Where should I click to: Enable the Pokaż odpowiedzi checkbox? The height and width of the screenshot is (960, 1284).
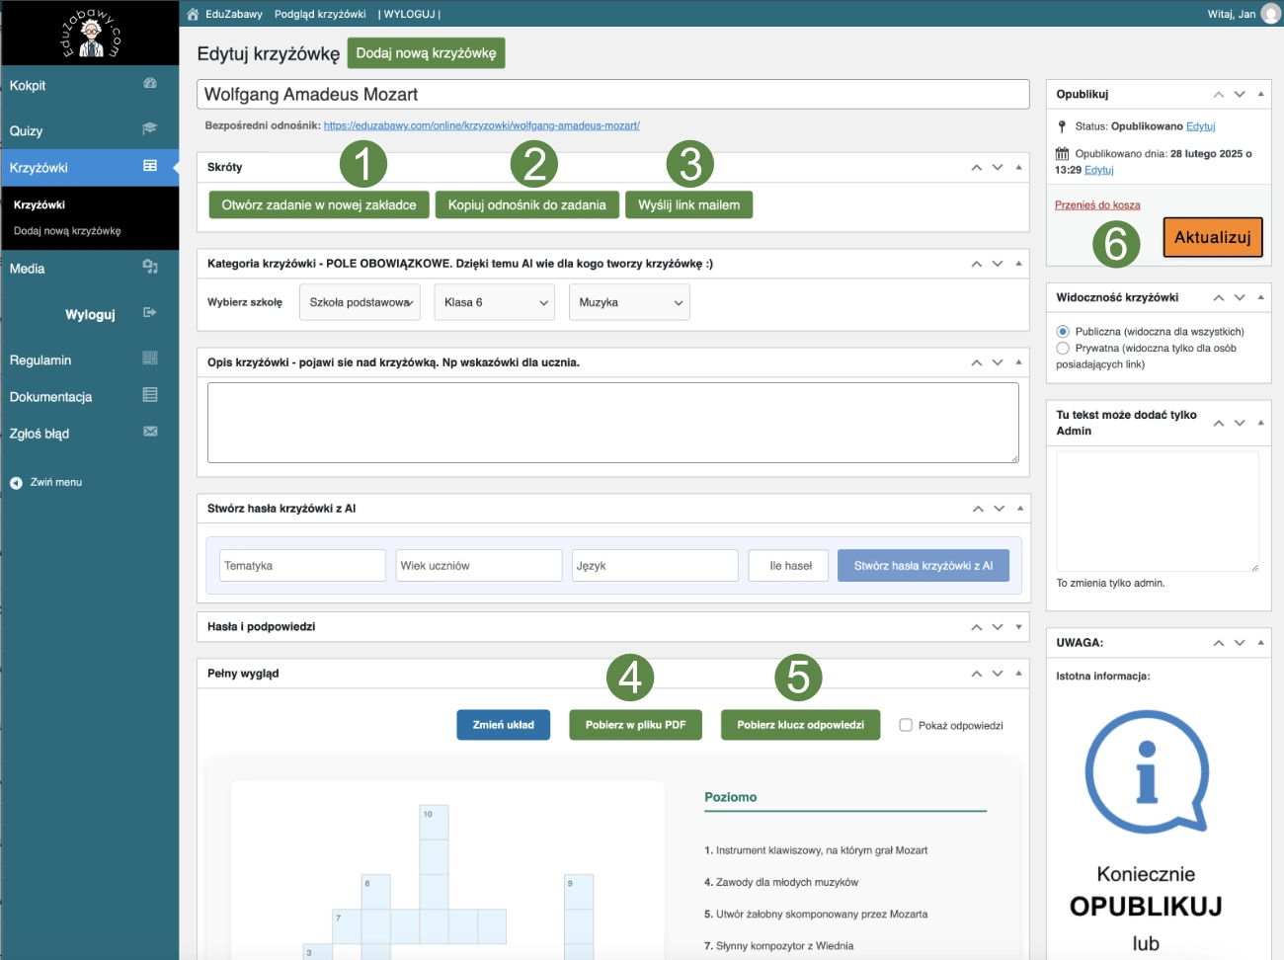(906, 725)
